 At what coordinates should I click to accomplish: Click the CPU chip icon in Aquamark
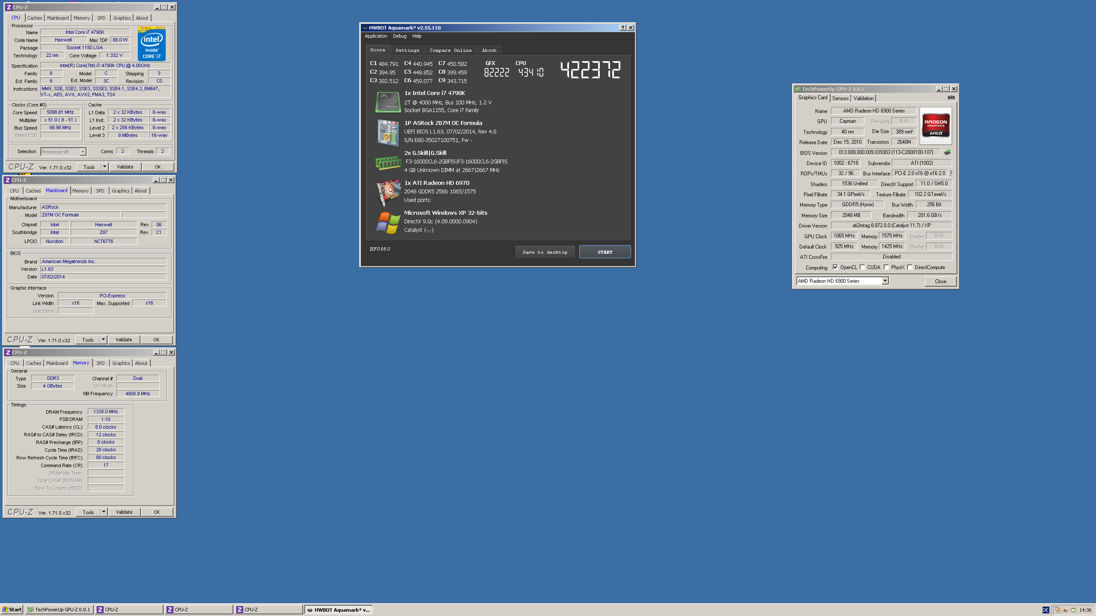tap(388, 102)
